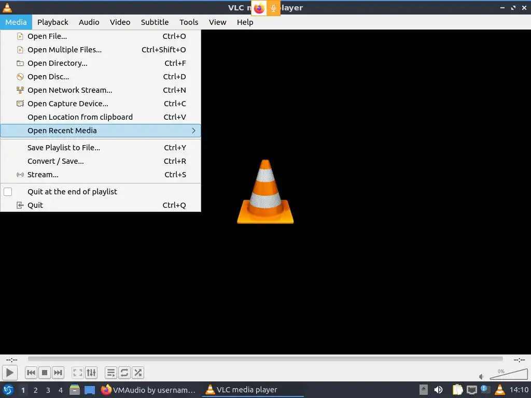531x398 pixels.
Task: Click update notification tray icon
Action: click(x=485, y=389)
